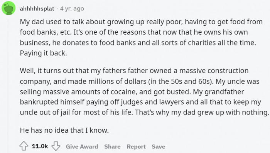Click the text '(in the 50s and 60s)'

(x=181, y=81)
